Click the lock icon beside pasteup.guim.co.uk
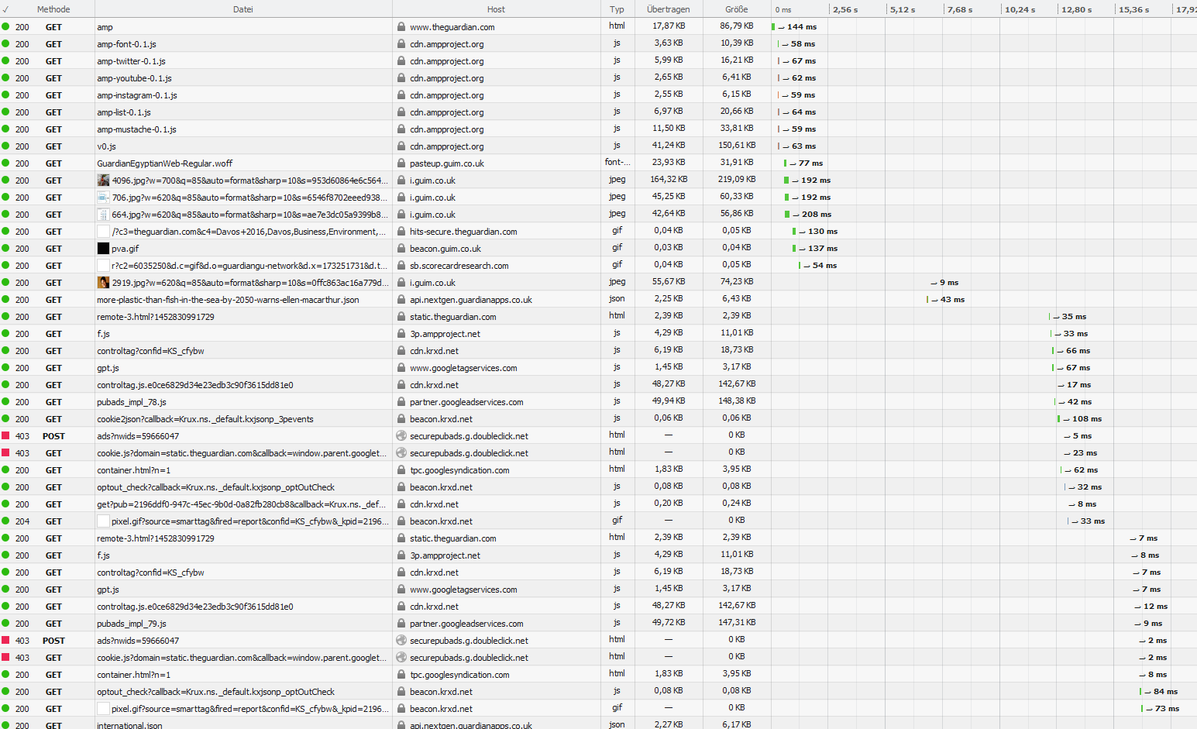The width and height of the screenshot is (1197, 729). 401,163
